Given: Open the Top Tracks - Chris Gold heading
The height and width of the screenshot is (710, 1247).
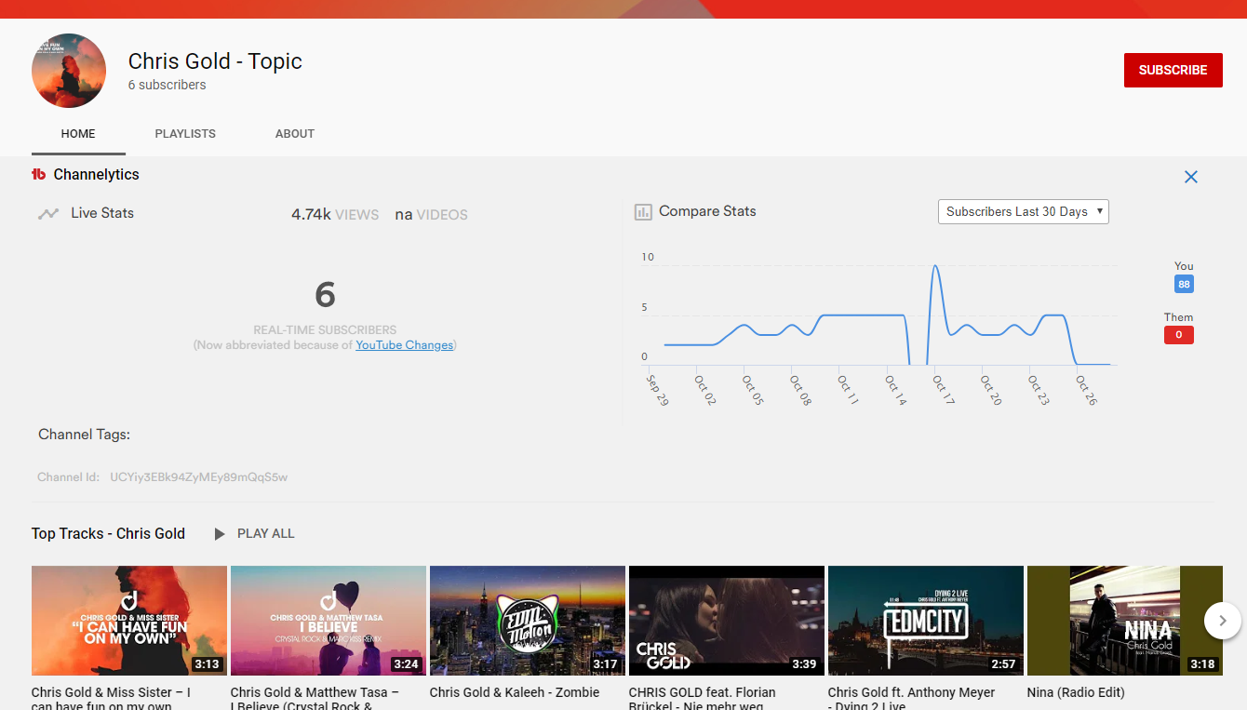Looking at the screenshot, I should (x=108, y=533).
